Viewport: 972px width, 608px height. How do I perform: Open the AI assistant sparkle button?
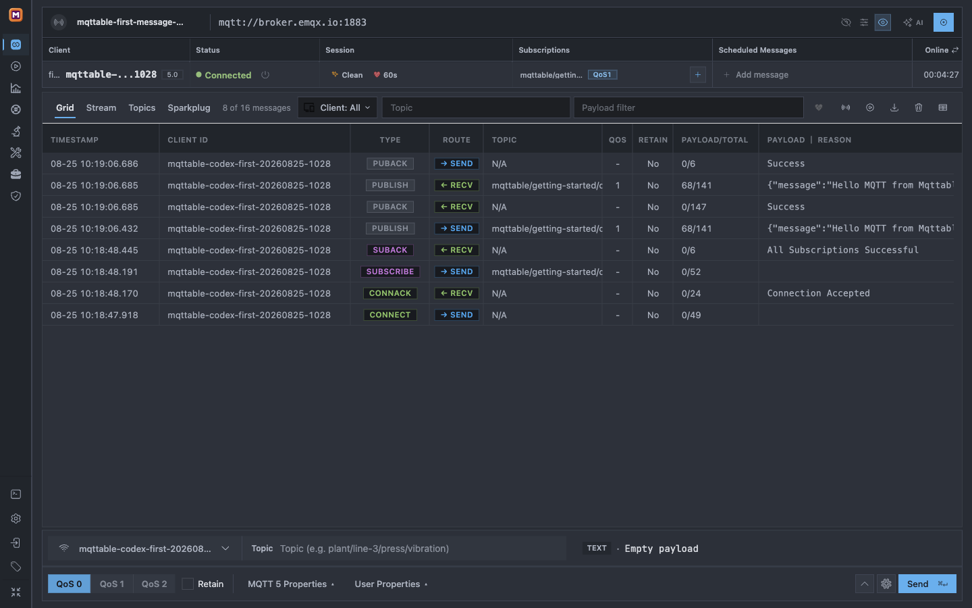click(x=913, y=22)
